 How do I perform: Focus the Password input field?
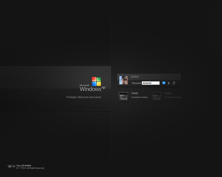(x=151, y=83)
